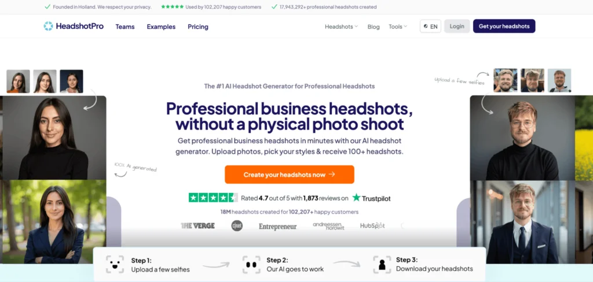Image resolution: width=593 pixels, height=282 pixels.
Task: Click the Step 2 AI processing icon
Action: 251,264
